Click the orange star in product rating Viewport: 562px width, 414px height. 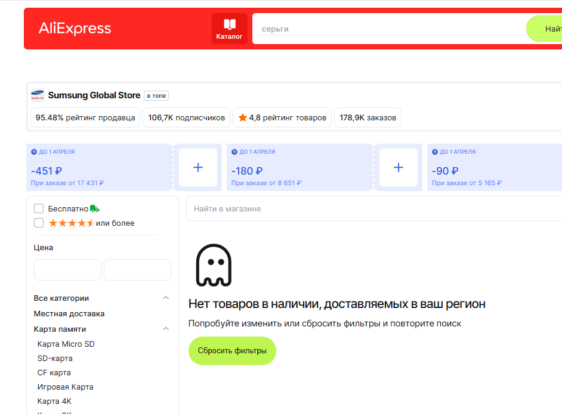(x=243, y=117)
